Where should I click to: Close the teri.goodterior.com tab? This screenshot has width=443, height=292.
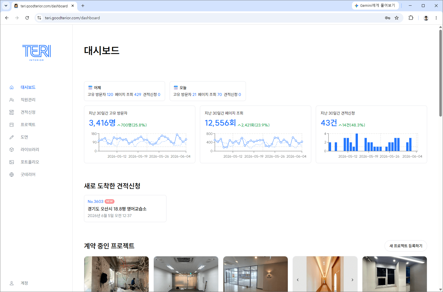73,6
